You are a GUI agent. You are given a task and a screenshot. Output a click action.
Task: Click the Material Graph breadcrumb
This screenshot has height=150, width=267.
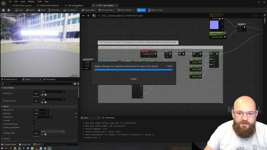coord(134,16)
